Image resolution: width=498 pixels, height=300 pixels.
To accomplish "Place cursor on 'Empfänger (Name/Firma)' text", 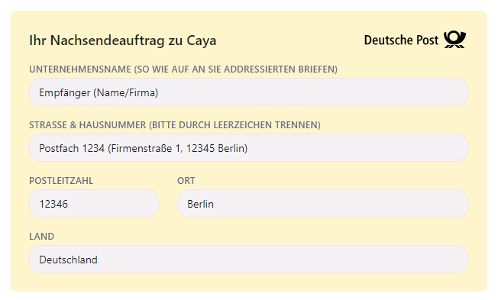I will [x=99, y=92].
